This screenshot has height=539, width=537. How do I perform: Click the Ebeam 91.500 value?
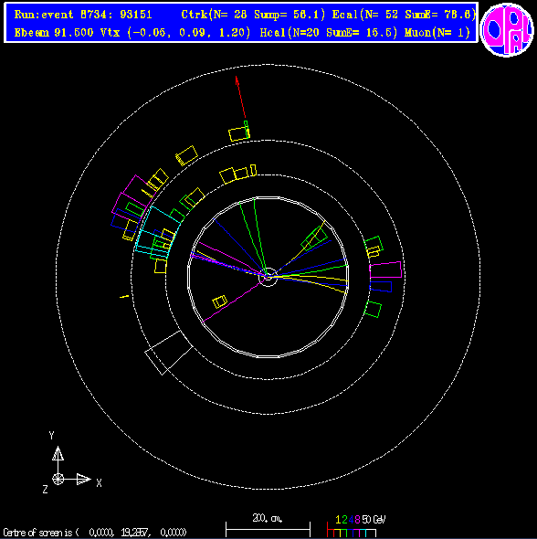pyautogui.click(x=54, y=33)
